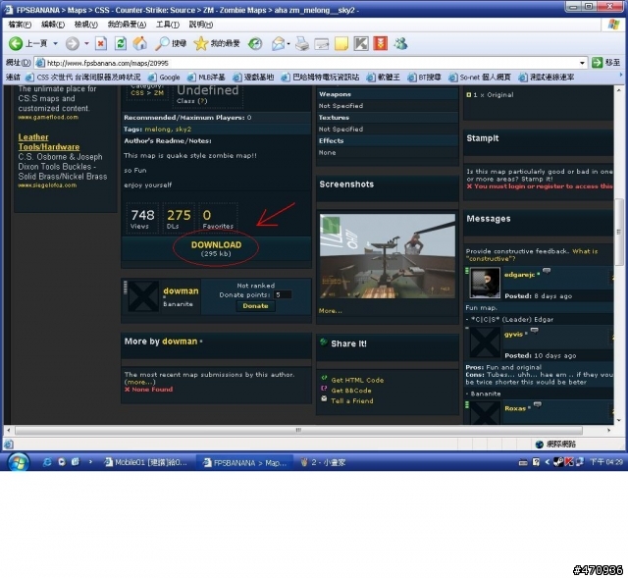The height and width of the screenshot is (578, 628).
Task: Click the browser Back arrow button
Action: pos(16,43)
